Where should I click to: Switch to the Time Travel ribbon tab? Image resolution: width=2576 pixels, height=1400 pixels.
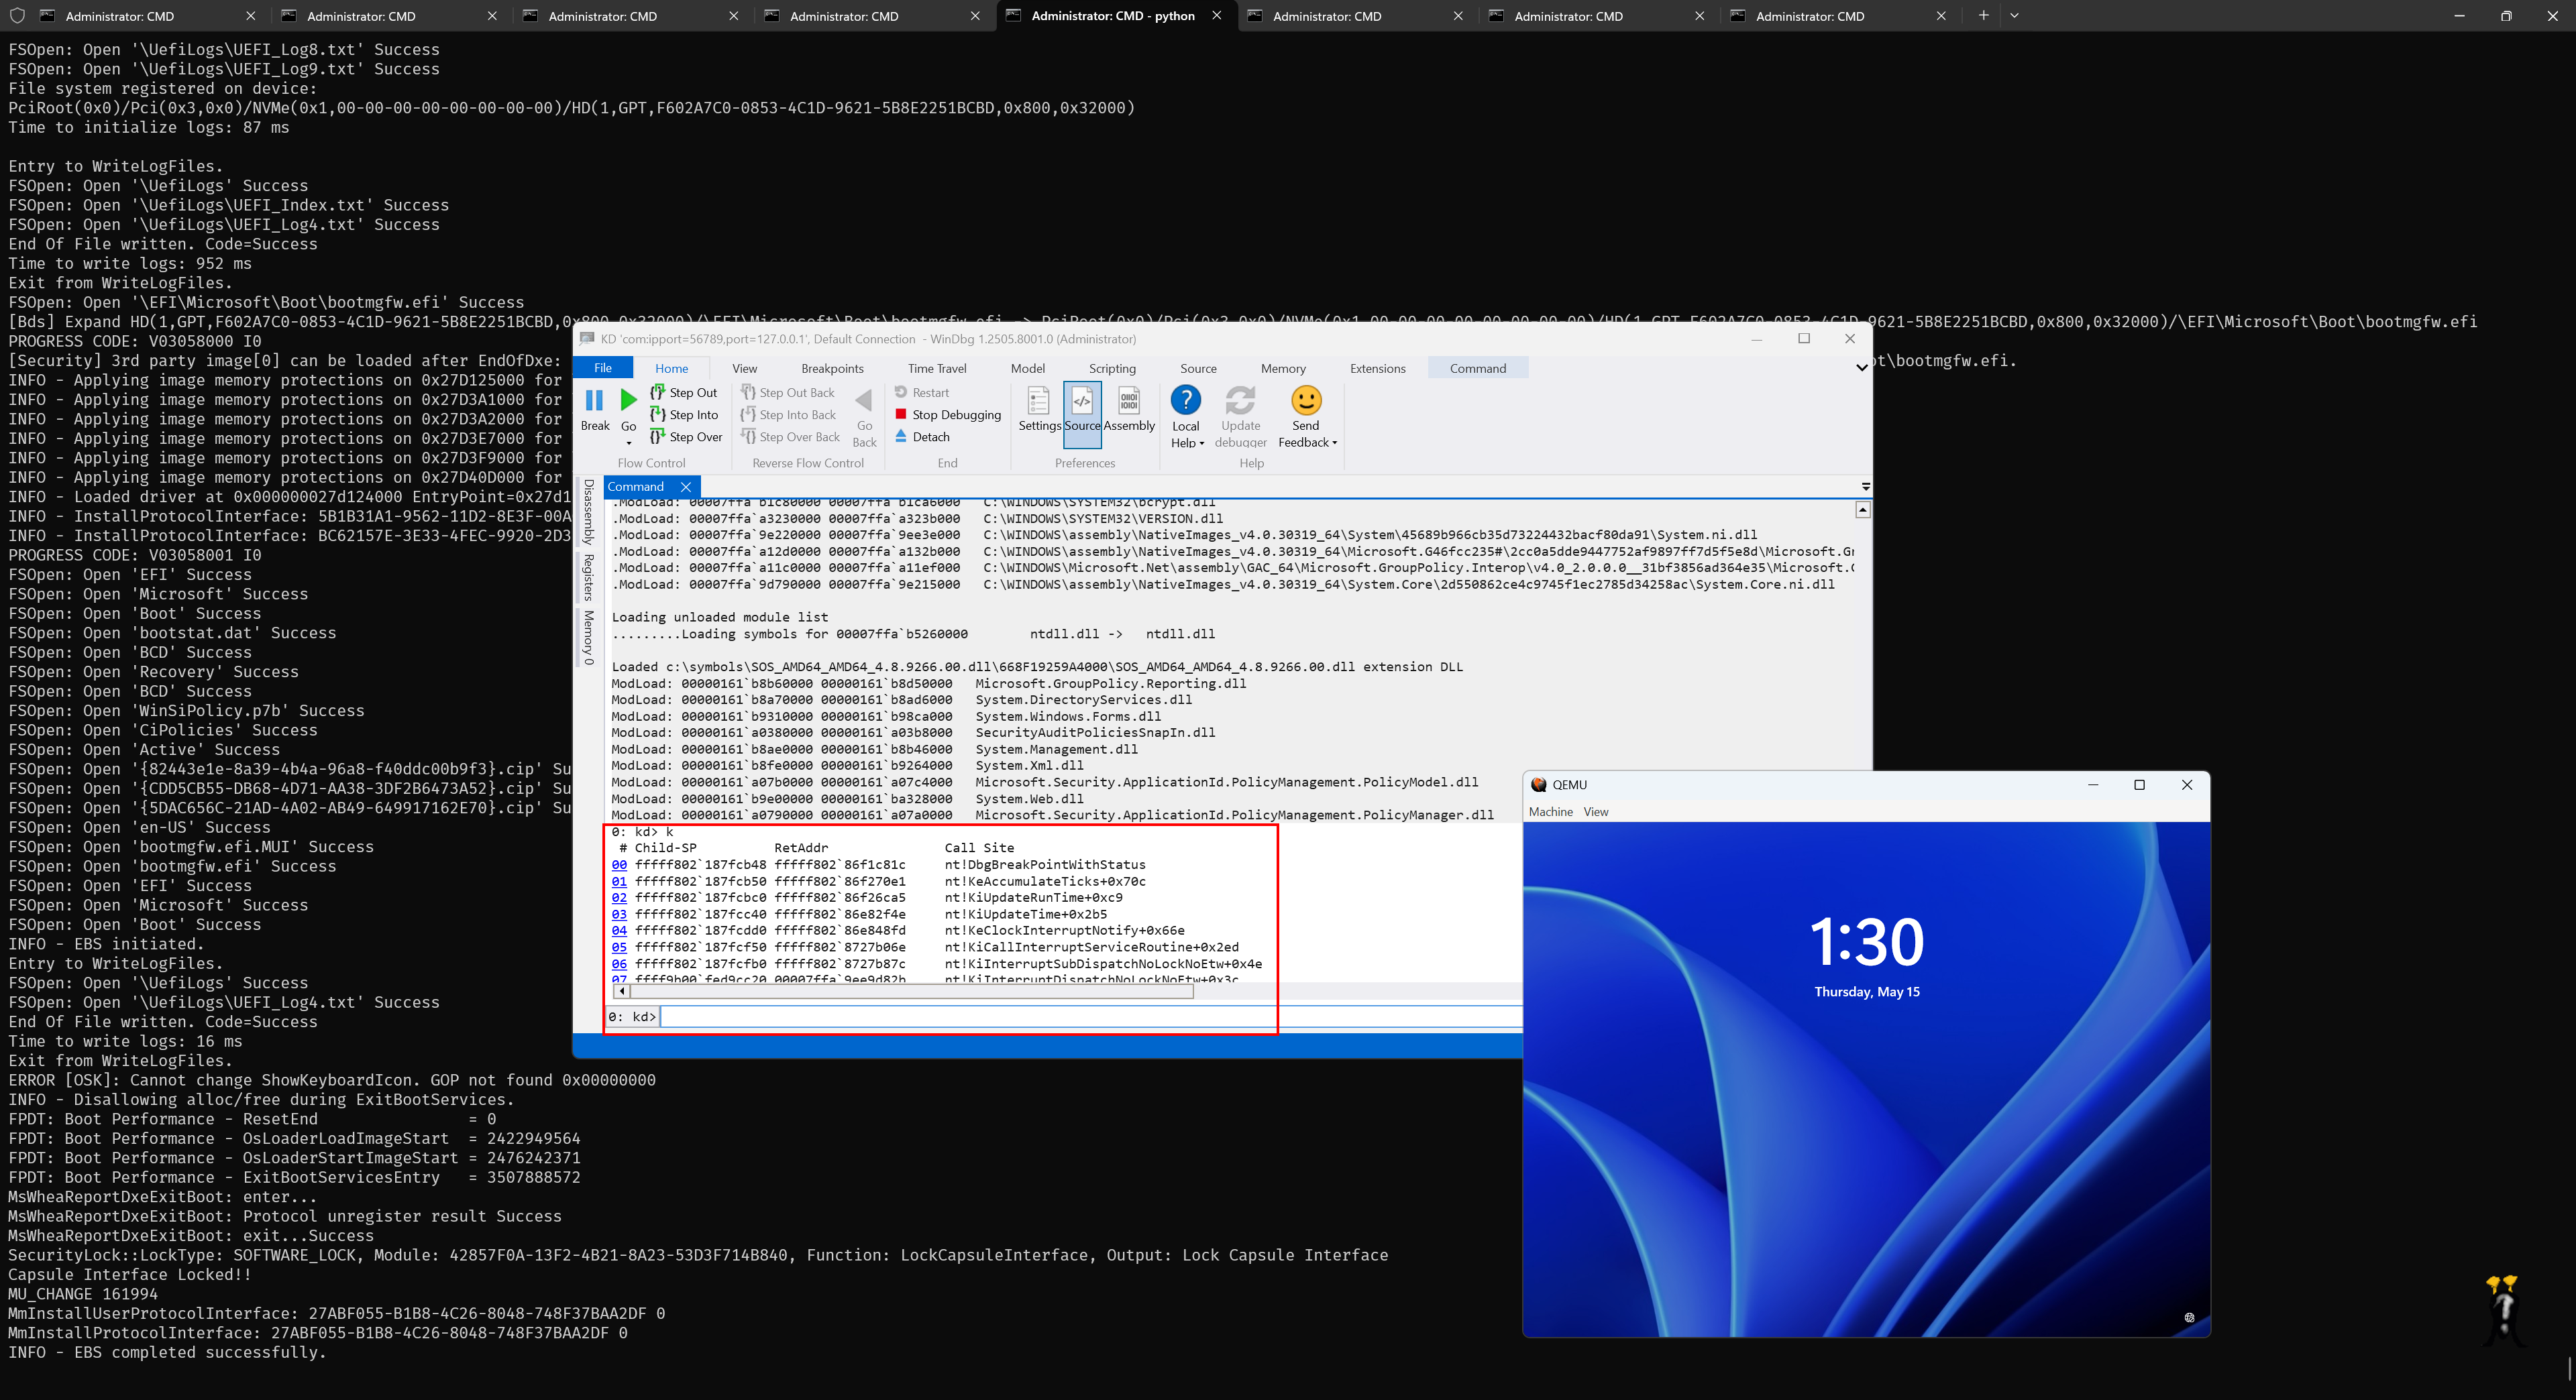(937, 369)
